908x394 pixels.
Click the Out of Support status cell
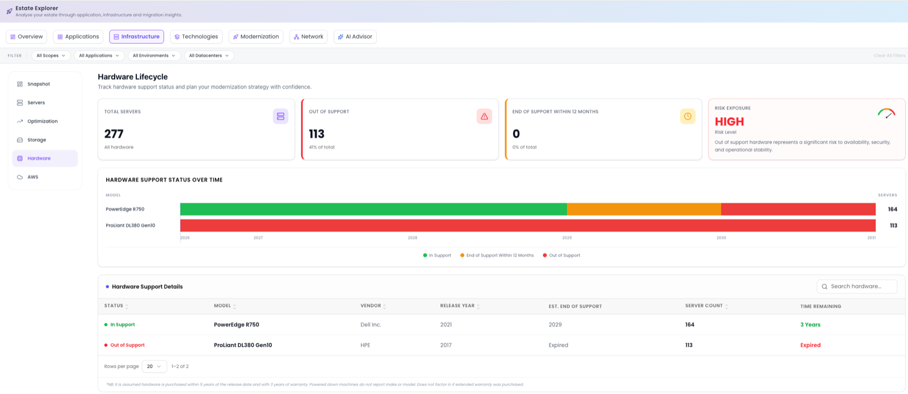coord(124,345)
